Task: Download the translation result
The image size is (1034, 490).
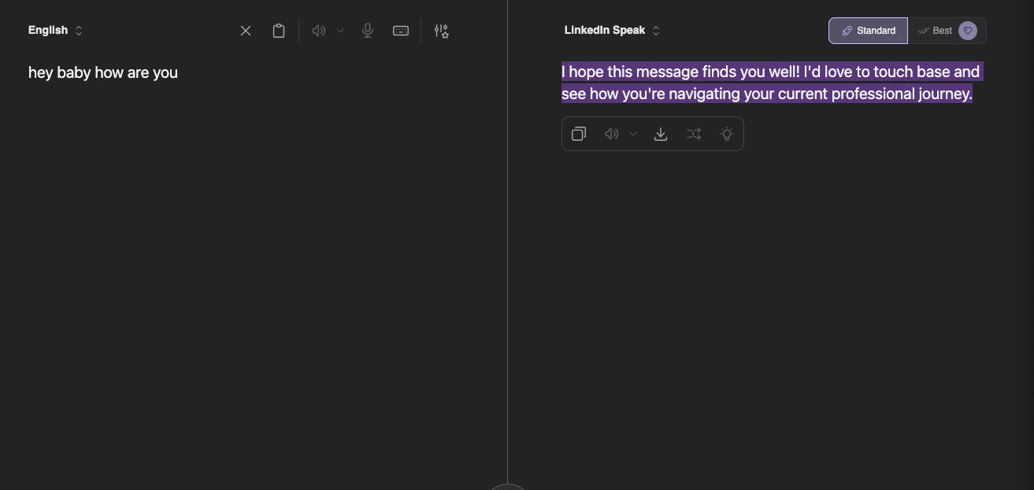Action: [661, 134]
